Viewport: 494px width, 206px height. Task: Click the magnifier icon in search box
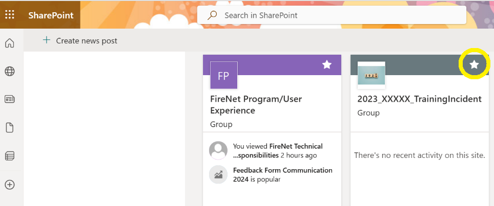tap(212, 15)
